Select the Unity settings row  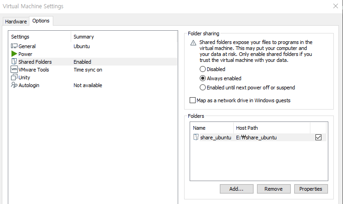(x=93, y=77)
